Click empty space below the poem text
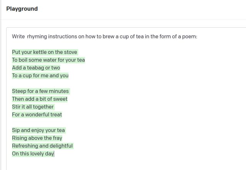This screenshot has height=170, width=246. (x=123, y=163)
